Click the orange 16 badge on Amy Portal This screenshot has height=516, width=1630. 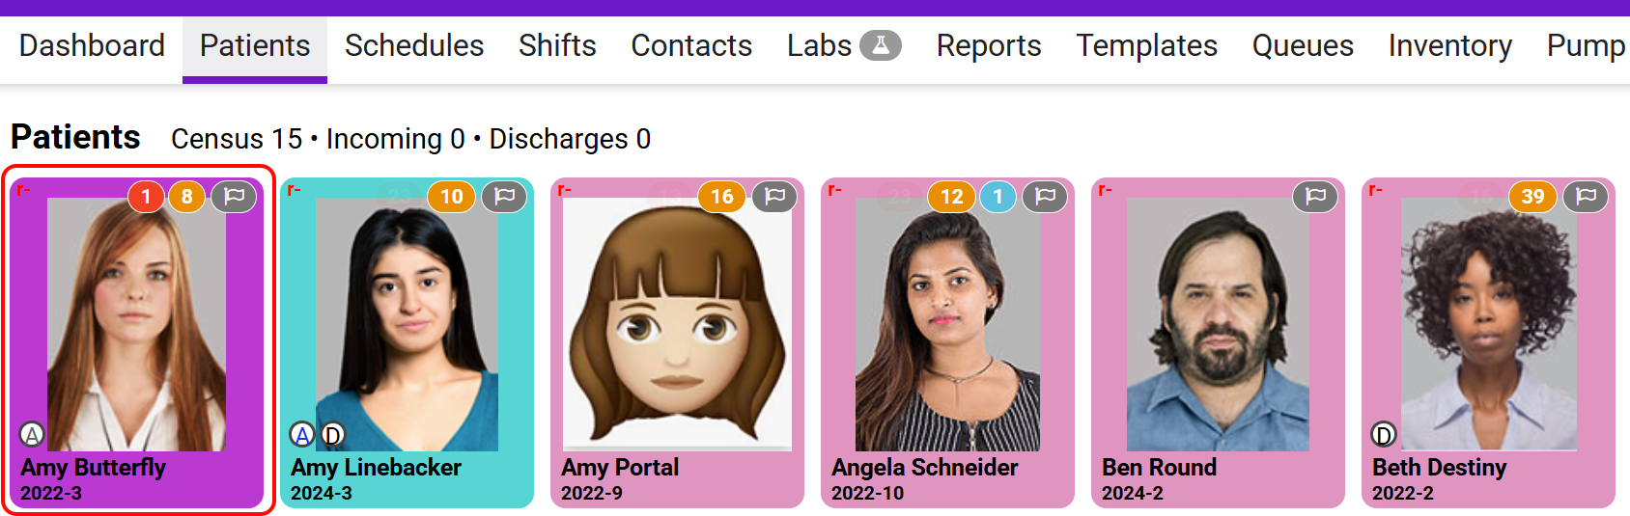[x=721, y=197]
